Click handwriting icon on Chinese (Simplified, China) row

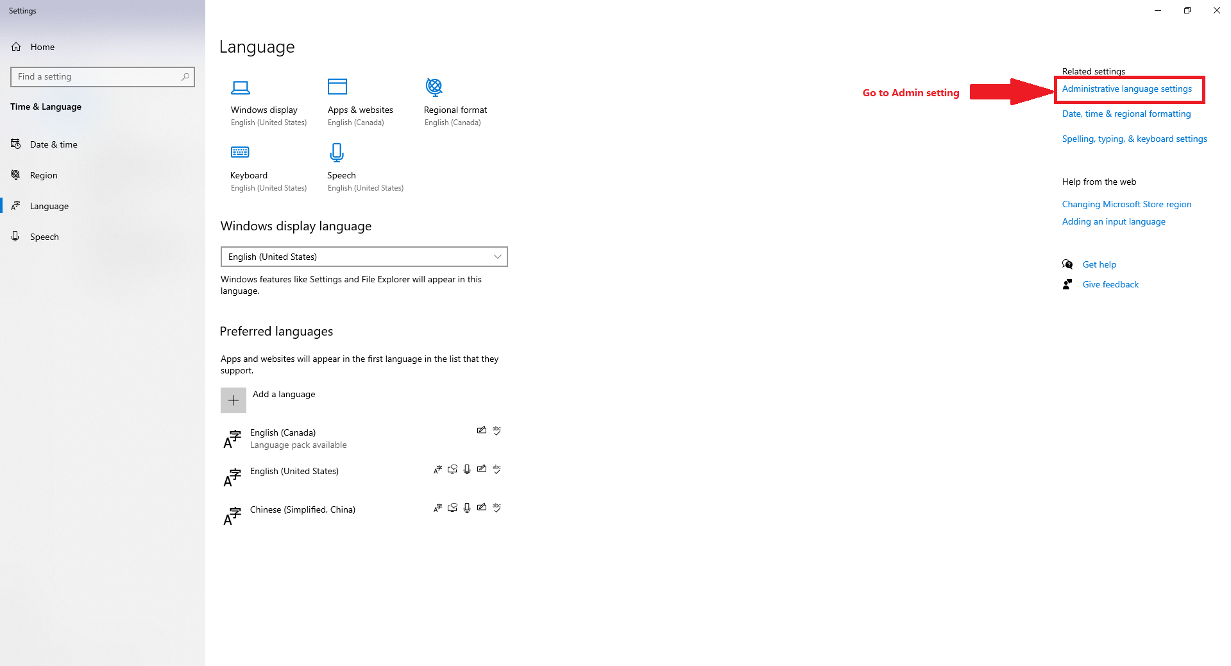coord(482,508)
